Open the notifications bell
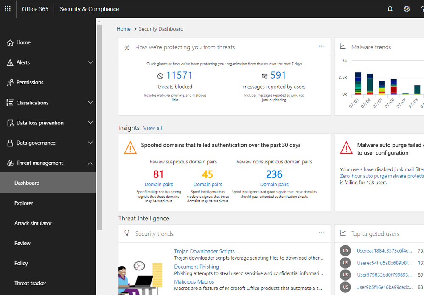Viewport: 424px width, 295px height. point(390,9)
